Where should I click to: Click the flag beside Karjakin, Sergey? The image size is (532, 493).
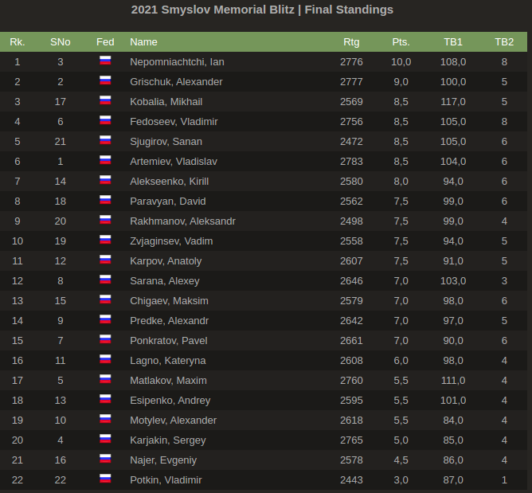[105, 440]
